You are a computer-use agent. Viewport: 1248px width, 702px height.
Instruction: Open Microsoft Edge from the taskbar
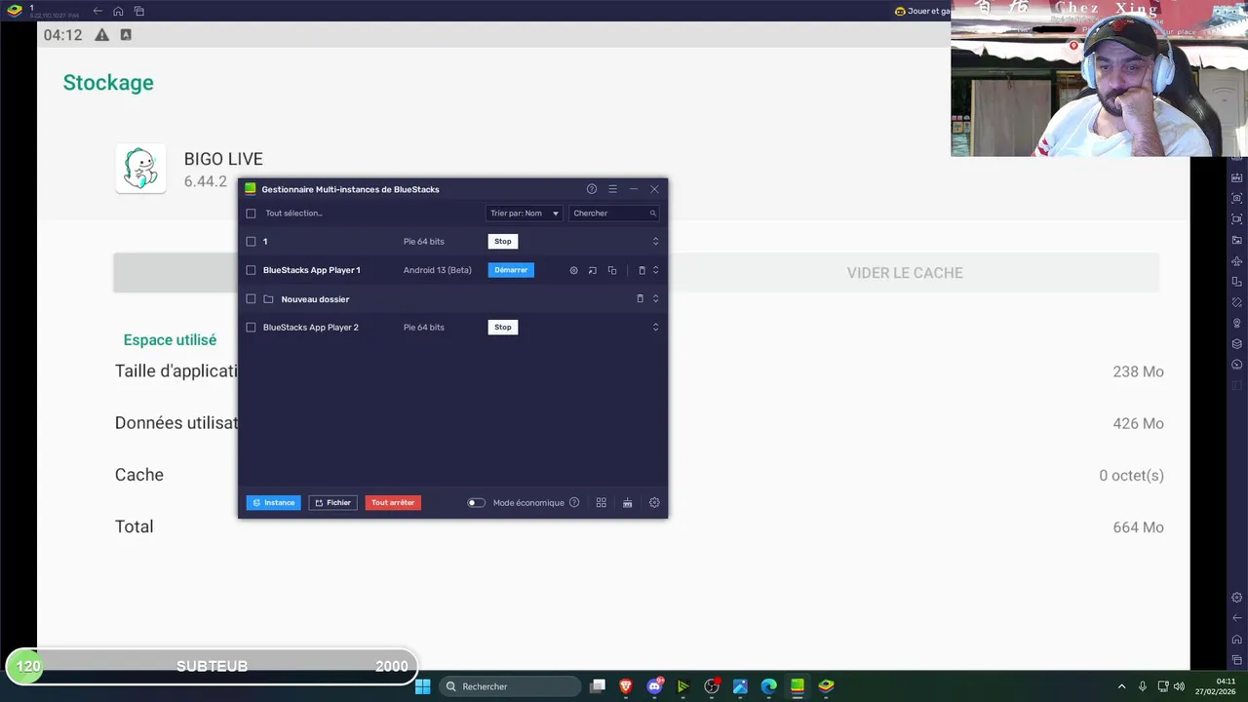click(x=768, y=686)
